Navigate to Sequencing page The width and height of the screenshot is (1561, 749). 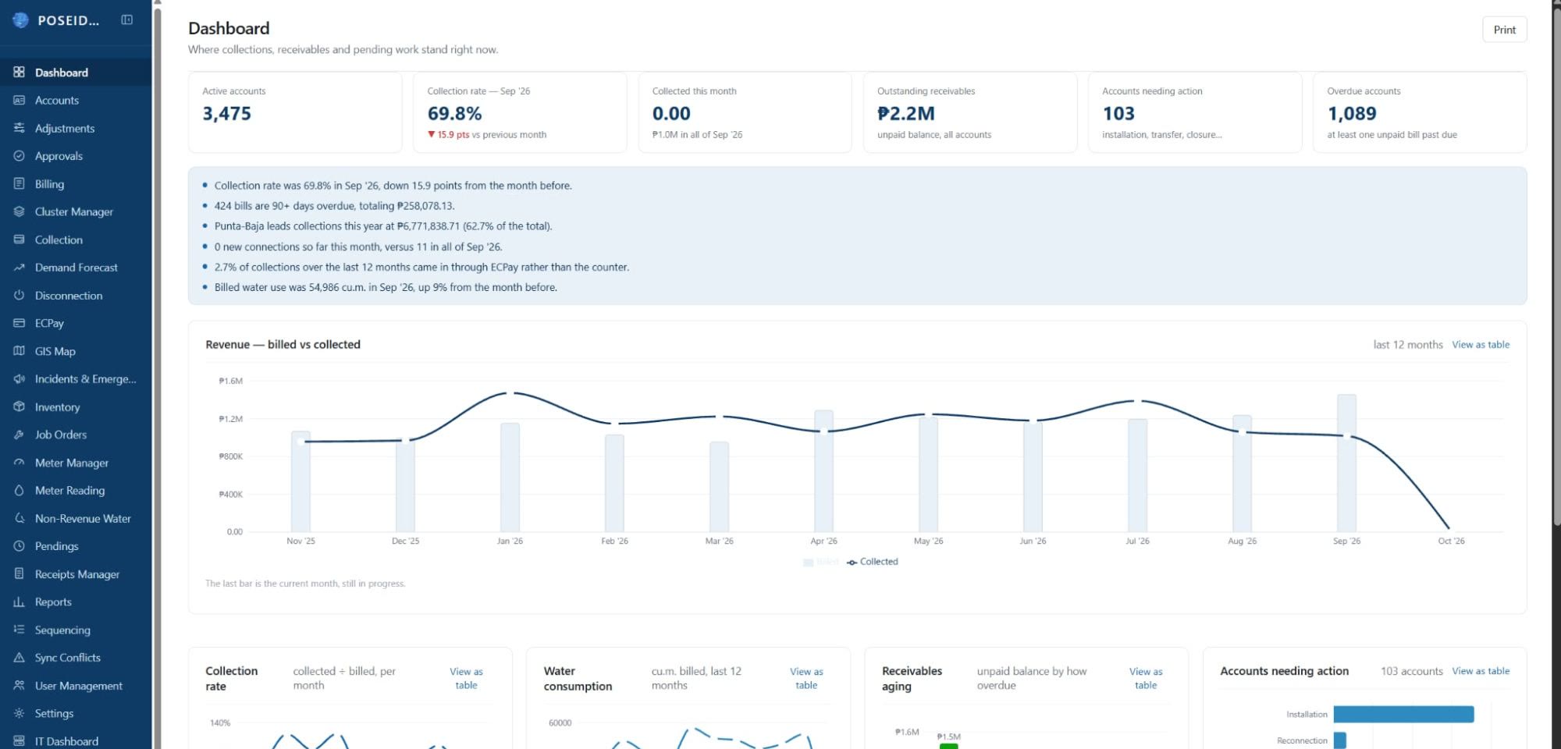(76, 630)
